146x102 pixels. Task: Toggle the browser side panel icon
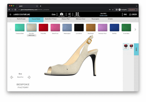click(x=117, y=10)
